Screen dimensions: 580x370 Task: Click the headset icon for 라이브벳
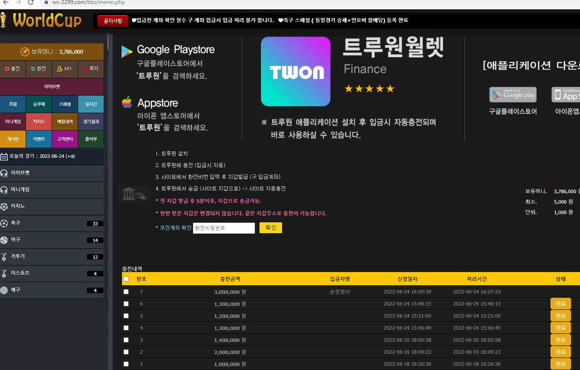[4, 173]
